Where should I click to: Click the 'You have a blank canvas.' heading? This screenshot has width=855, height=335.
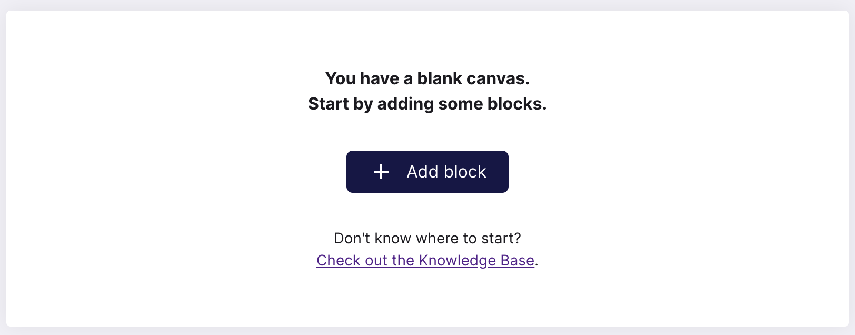427,78
